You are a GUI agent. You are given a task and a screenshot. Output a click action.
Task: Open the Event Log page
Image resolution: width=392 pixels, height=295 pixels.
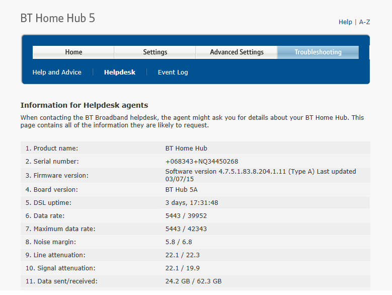click(173, 72)
